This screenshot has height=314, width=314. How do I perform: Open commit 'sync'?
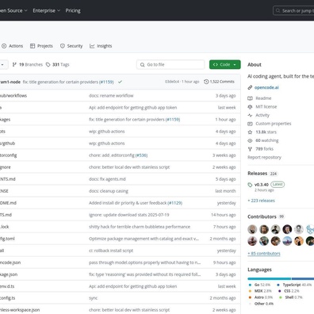tap(93, 298)
